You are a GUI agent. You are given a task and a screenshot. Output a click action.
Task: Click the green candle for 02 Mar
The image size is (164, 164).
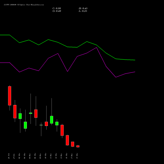(20, 116)
